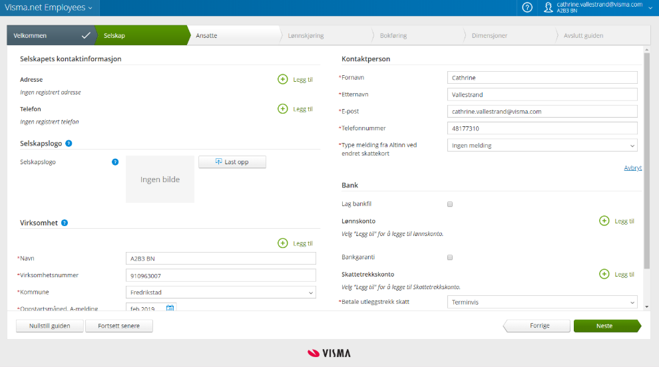This screenshot has height=367, width=659.
Task: Click the 'Bank' section heading
Action: click(x=349, y=185)
